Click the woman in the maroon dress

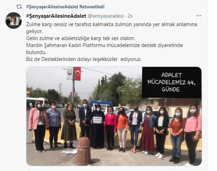(x=148, y=130)
